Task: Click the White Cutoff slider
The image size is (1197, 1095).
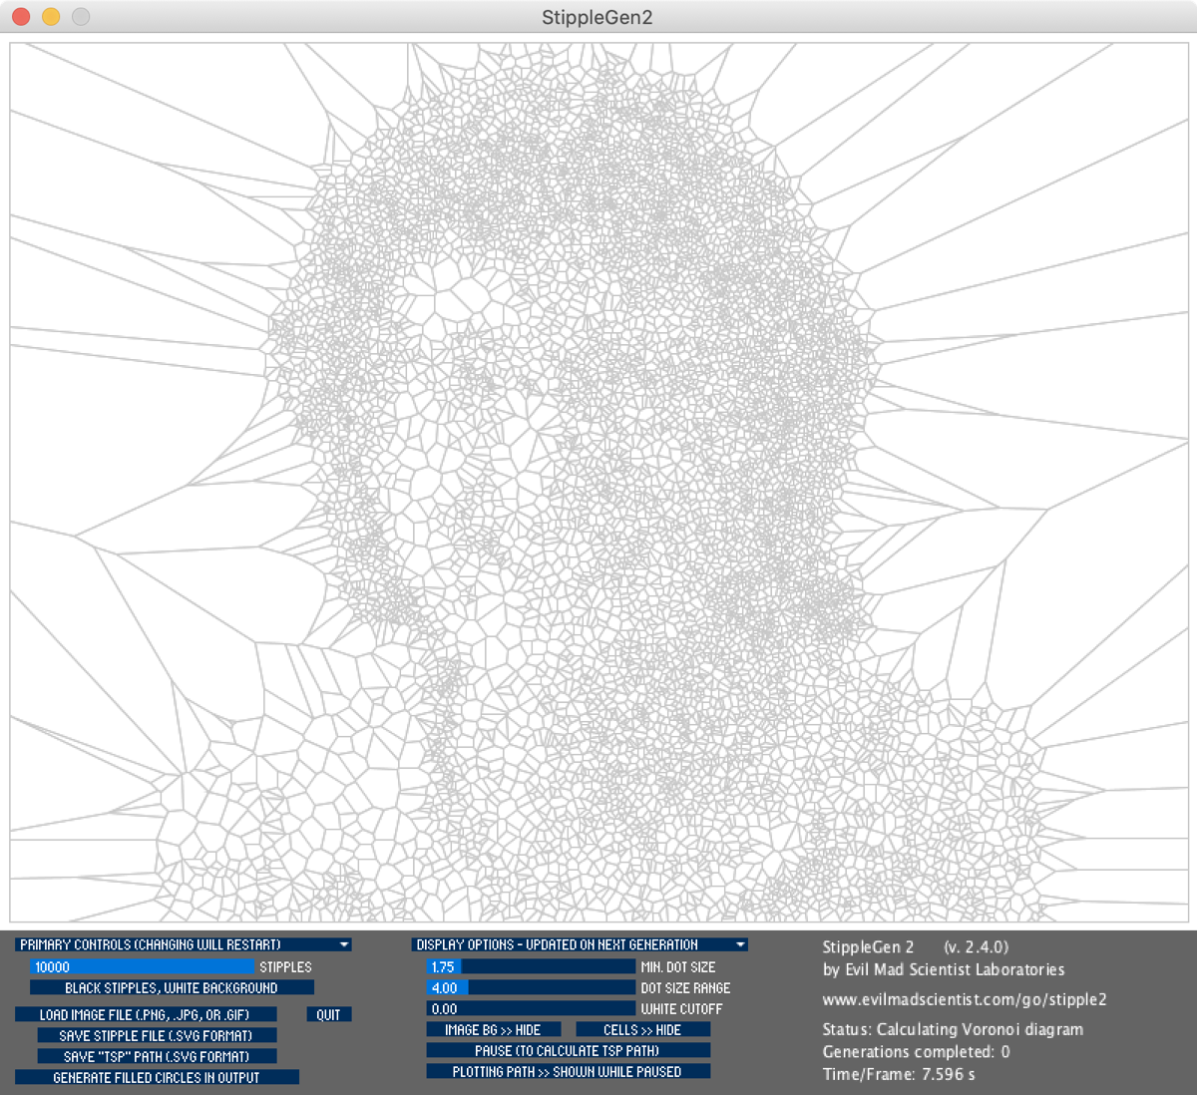Action: click(531, 1008)
